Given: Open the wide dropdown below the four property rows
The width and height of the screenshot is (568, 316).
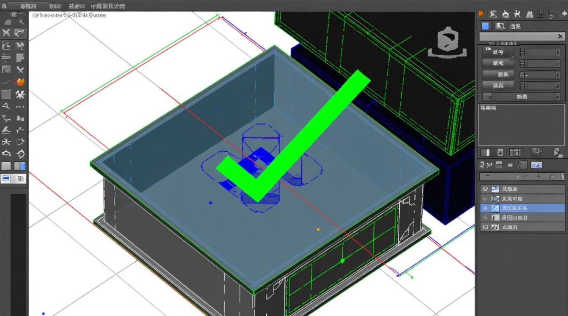Looking at the screenshot, I should coord(522,97).
